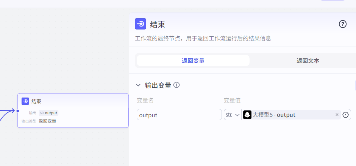Viewport: 356px width, 166px height.
Task: Collapse the 输出变量 section chevron
Action: point(138,85)
